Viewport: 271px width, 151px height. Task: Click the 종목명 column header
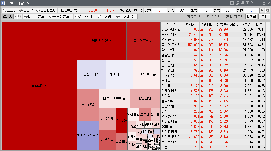point(171,24)
